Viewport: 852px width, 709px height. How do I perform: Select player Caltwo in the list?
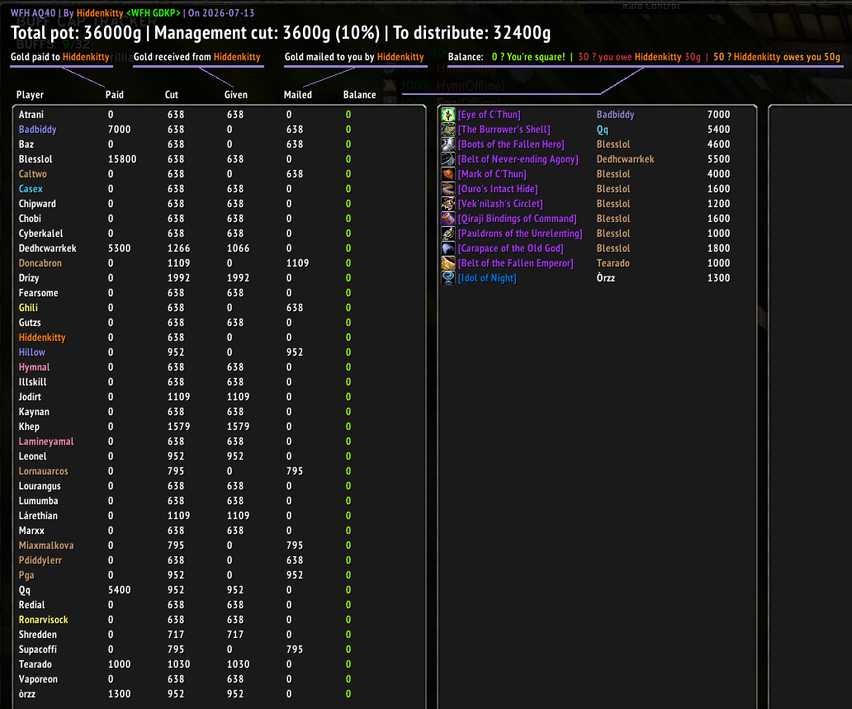32,174
